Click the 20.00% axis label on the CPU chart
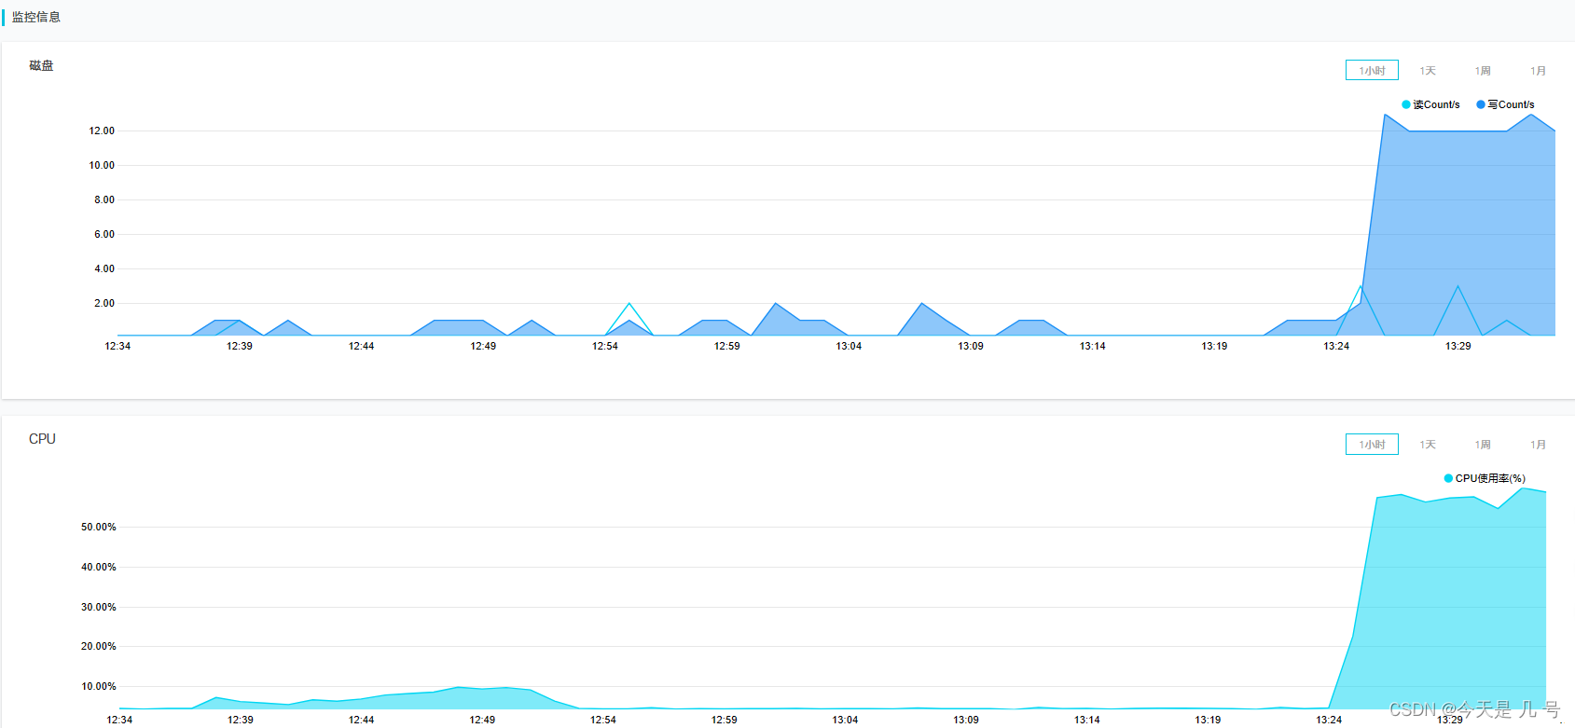Viewport: 1575px width, 728px height. click(x=99, y=646)
